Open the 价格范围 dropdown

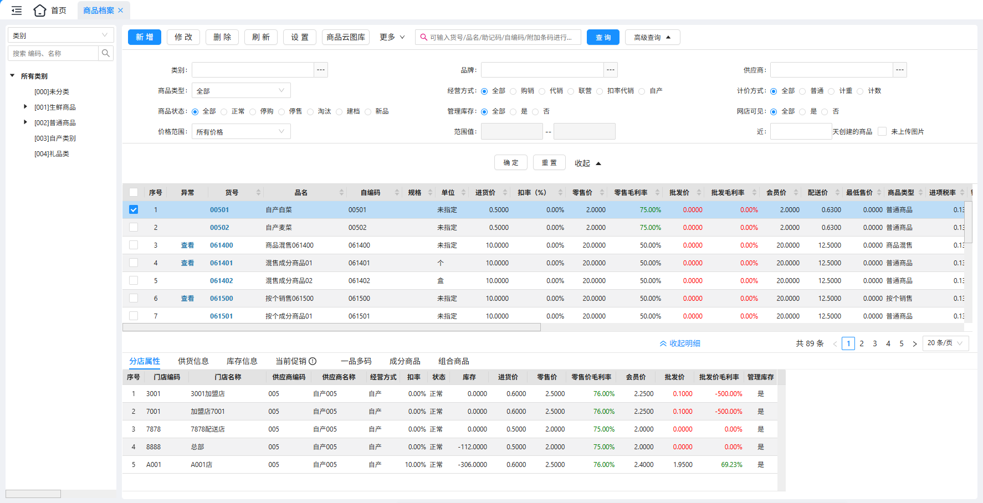[241, 131]
